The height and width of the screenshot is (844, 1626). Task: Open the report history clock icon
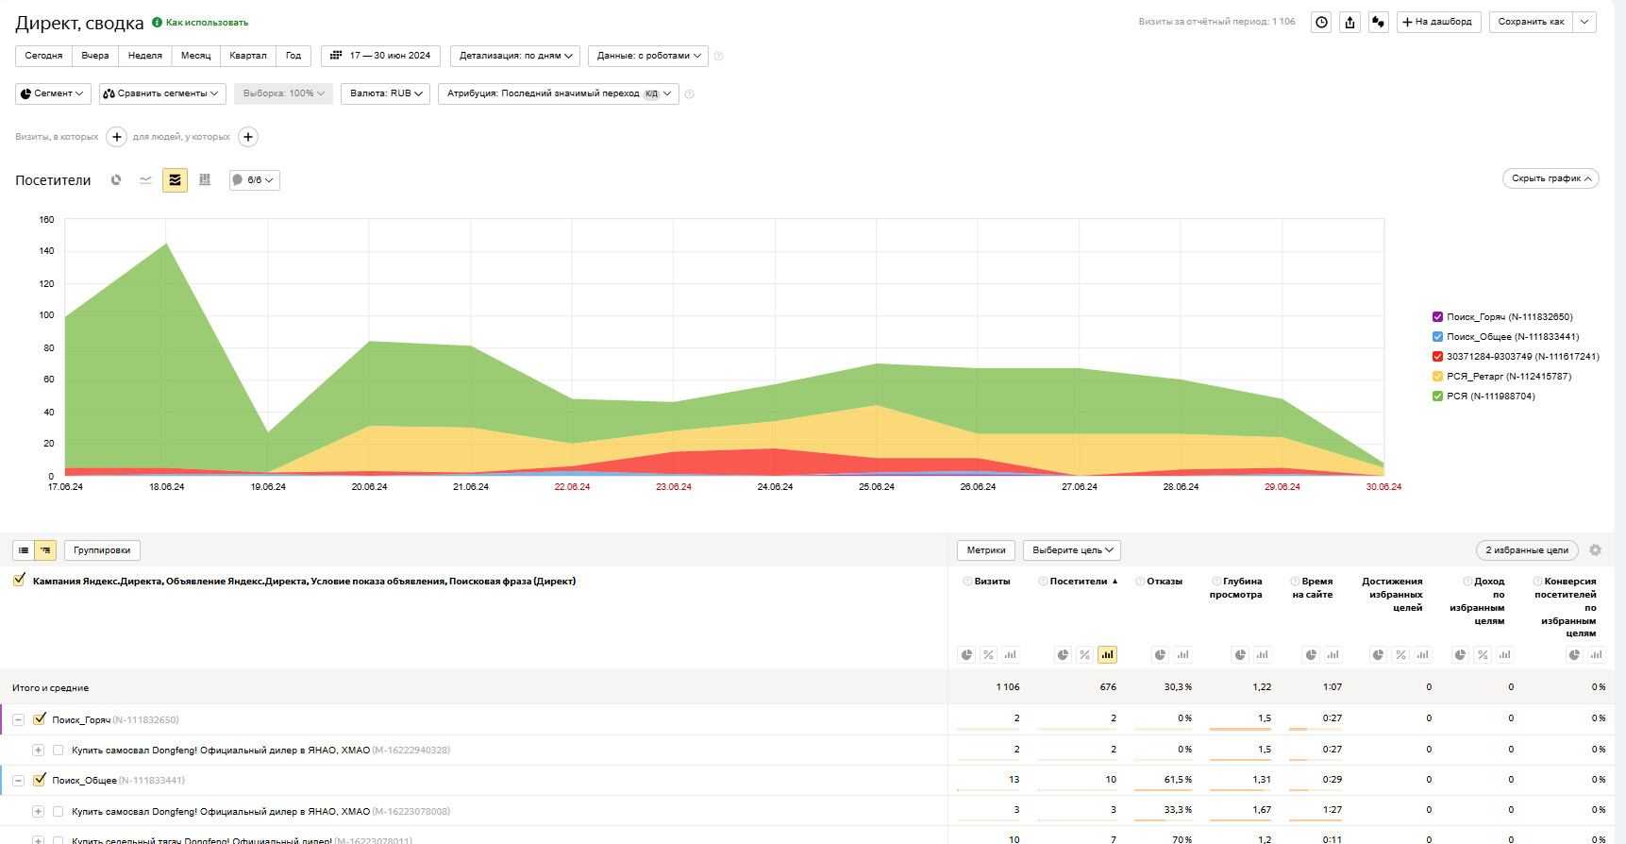(x=1321, y=22)
